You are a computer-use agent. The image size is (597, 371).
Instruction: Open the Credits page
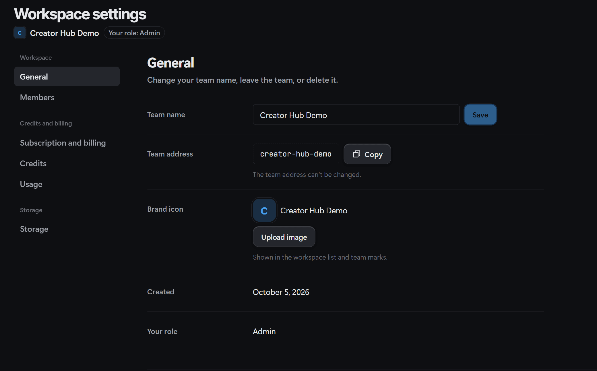(67, 163)
